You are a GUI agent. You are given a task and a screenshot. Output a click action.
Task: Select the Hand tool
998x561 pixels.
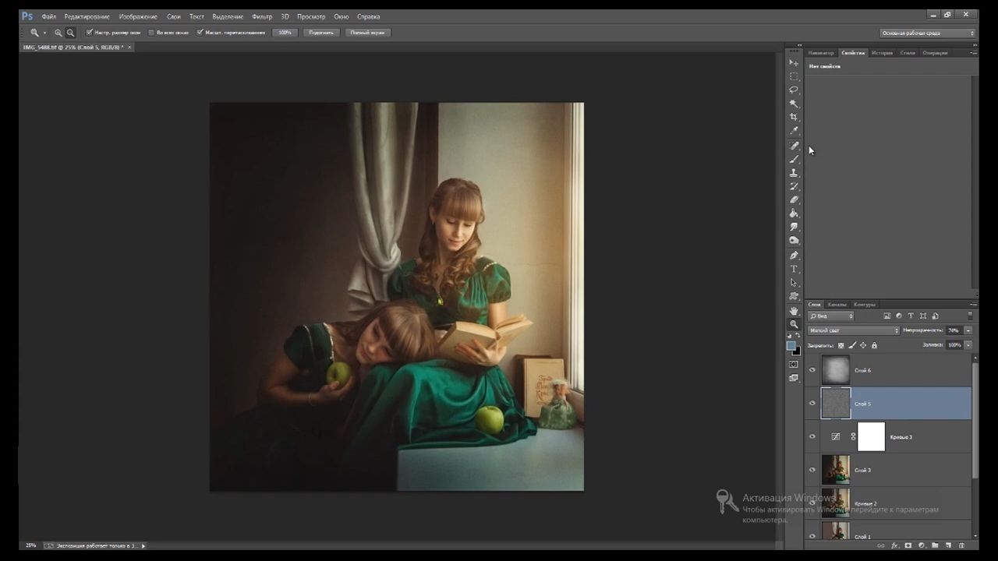click(x=794, y=311)
